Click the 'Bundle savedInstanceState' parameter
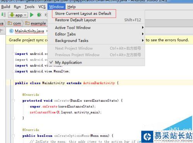 [94, 100]
